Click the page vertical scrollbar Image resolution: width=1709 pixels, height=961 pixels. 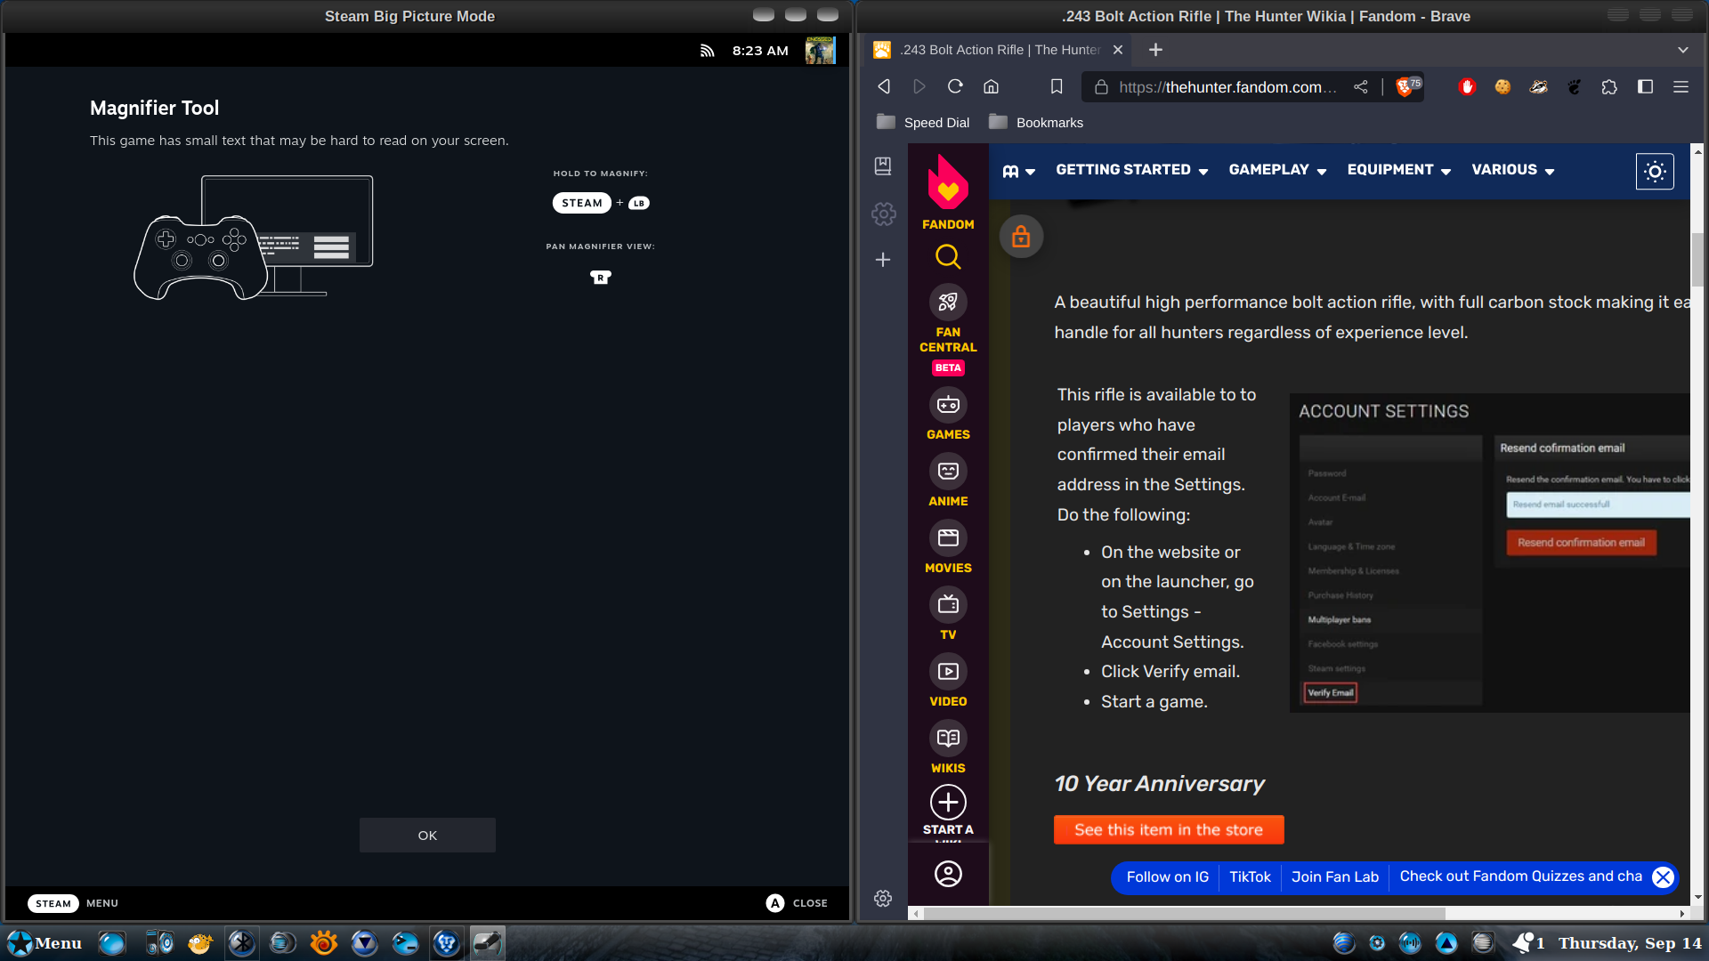pyautogui.click(x=1697, y=259)
